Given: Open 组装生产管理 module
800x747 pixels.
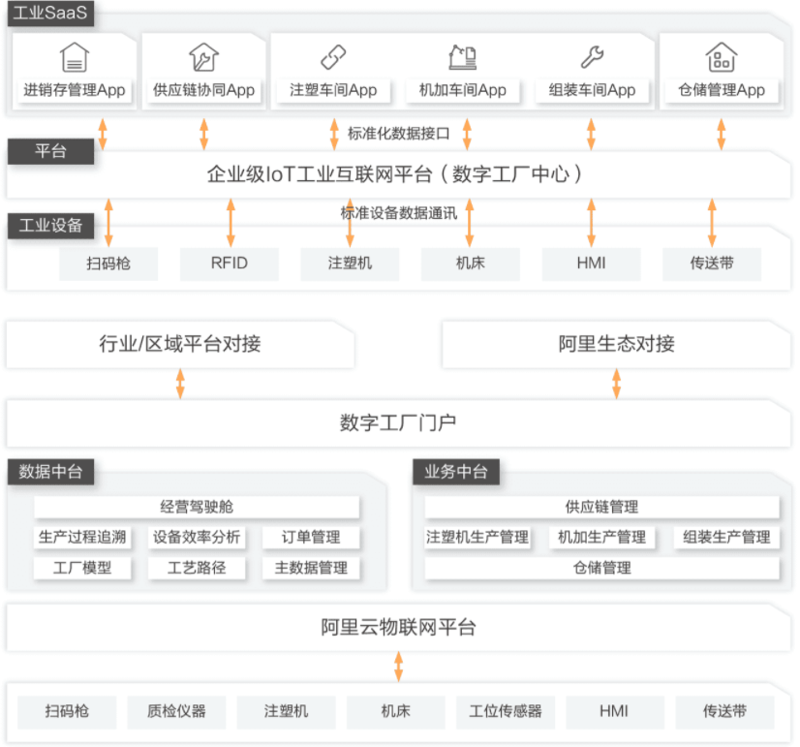Looking at the screenshot, I should click(727, 538).
